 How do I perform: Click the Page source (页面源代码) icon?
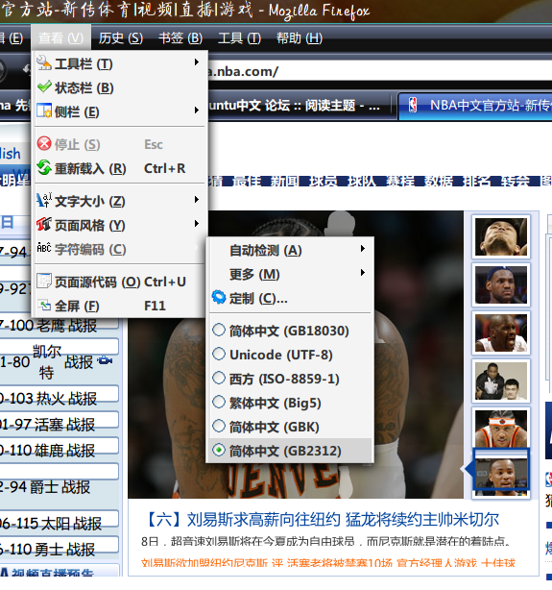coord(44,282)
